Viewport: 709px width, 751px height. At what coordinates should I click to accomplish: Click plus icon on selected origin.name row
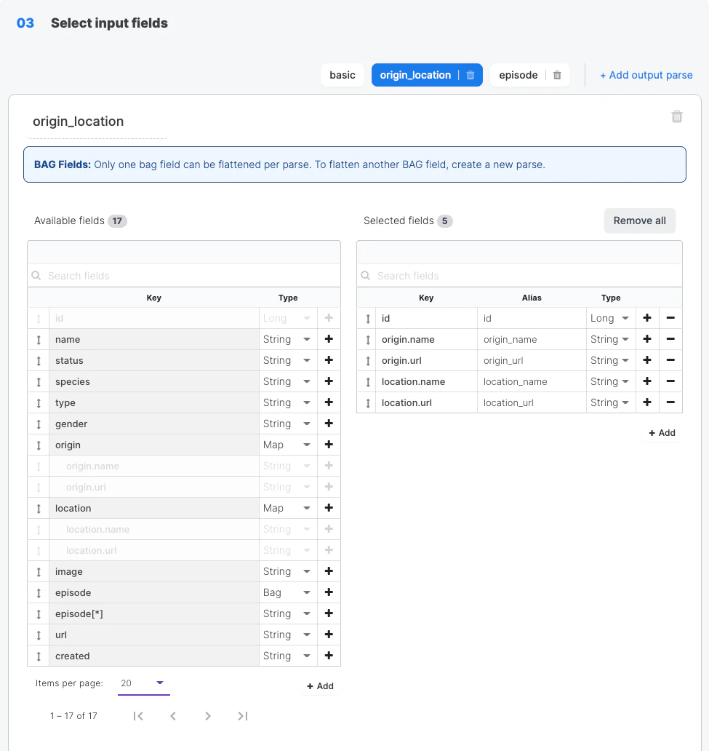647,339
